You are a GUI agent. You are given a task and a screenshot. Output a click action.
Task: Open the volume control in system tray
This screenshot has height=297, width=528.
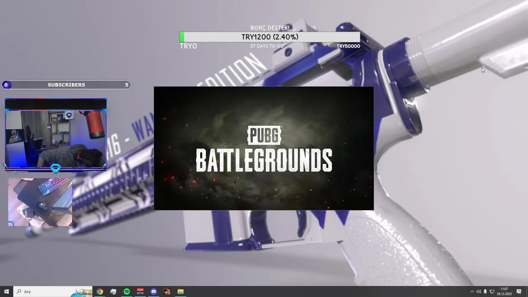click(478, 292)
